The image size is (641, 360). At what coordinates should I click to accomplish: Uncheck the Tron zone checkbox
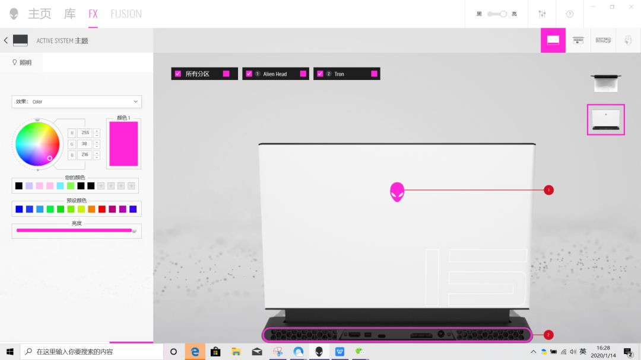pyautogui.click(x=320, y=74)
